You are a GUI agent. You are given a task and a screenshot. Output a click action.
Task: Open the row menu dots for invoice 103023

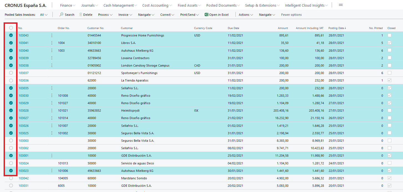[x=52, y=171]
